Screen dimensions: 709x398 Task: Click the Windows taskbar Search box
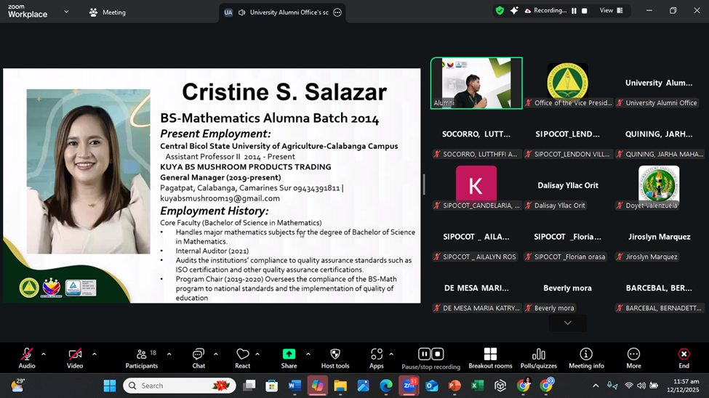point(180,386)
